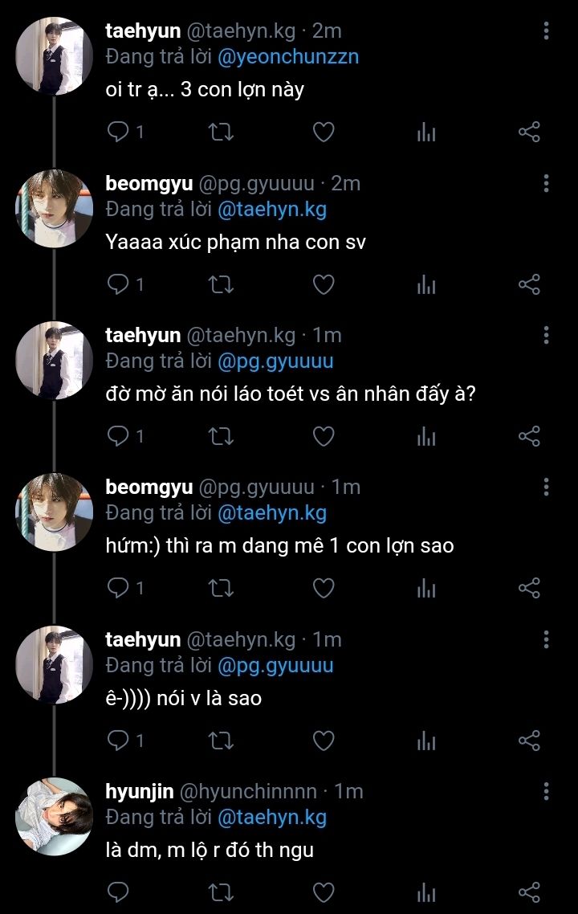Screen dimensions: 578x914
Task: Retweet taehyun's "nói v là sao" tweet
Action: (x=221, y=741)
